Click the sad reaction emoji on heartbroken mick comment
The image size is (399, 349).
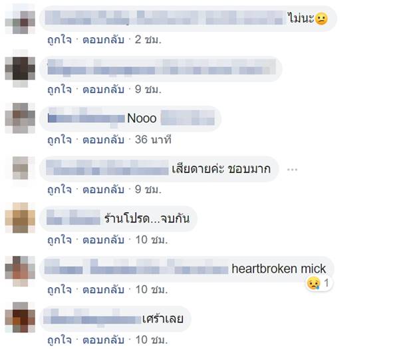click(x=313, y=283)
